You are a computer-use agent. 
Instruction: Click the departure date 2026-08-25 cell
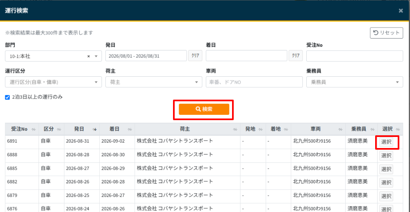[x=82, y=196]
